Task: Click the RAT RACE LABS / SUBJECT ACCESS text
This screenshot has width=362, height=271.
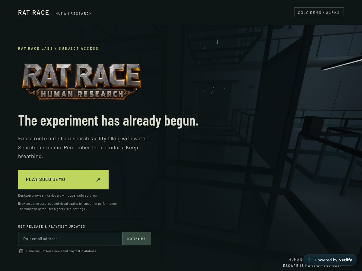Action: point(58,48)
